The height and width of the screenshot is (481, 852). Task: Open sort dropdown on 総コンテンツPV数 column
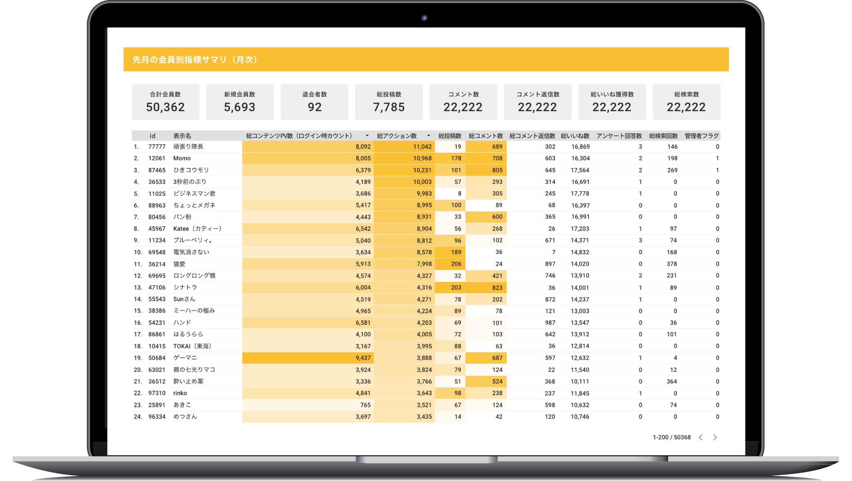click(367, 136)
